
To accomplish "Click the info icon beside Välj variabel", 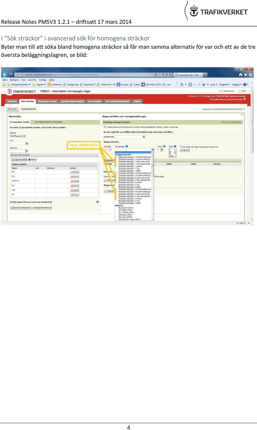I will point(127,146).
